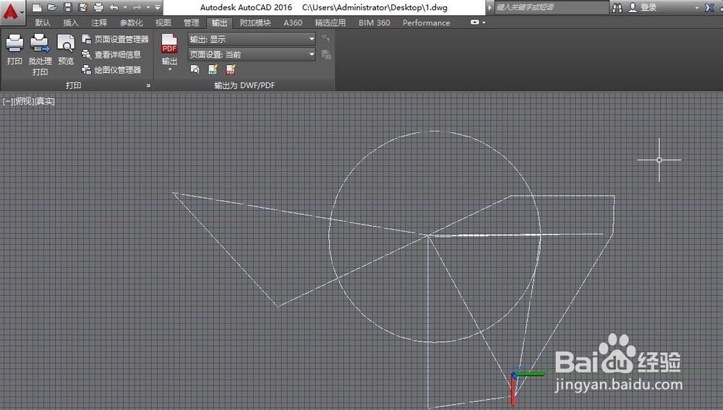723x410 pixels.
Task: Click the binoculars search icon
Action: (617, 7)
